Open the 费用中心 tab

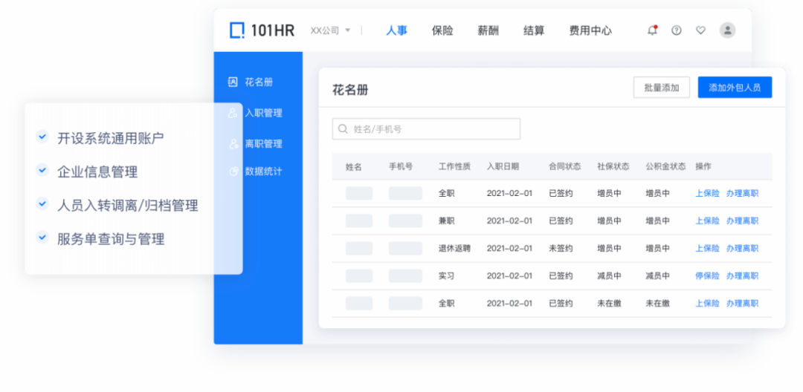590,30
